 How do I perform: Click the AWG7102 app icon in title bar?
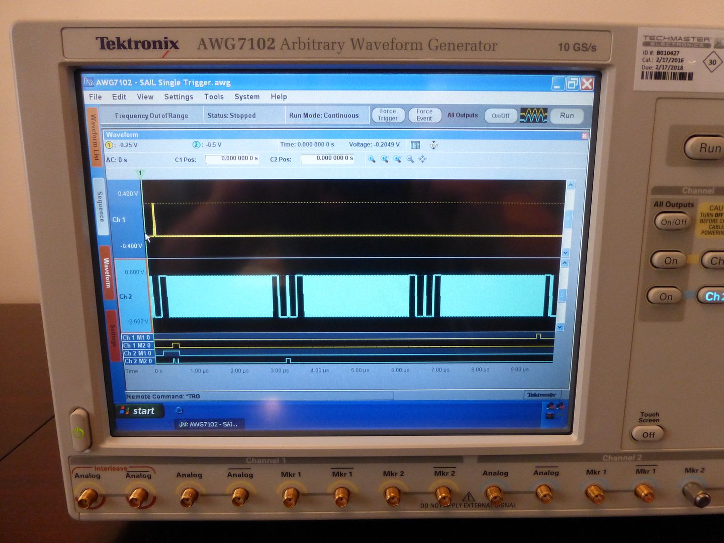89,82
